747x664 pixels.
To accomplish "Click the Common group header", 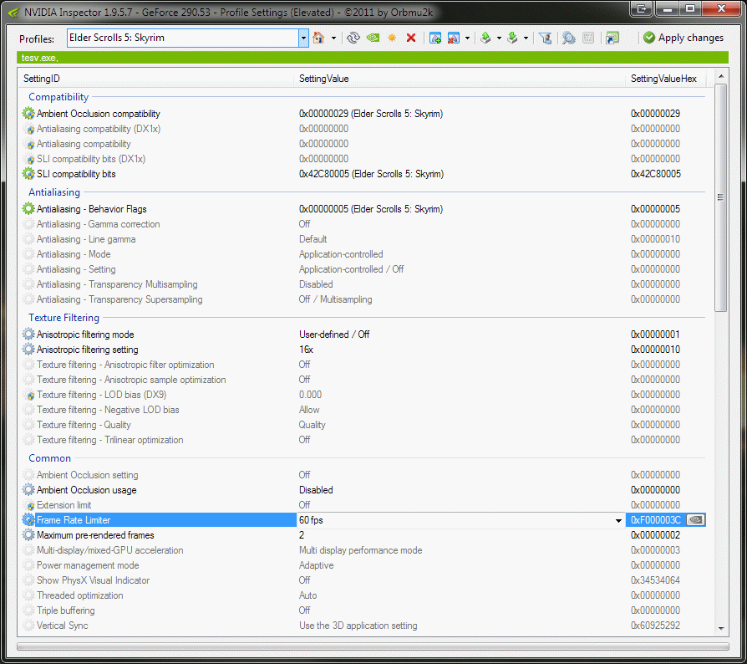I will (49, 458).
